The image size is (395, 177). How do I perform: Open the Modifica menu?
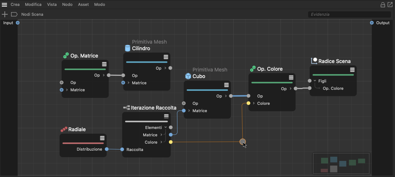33,4
